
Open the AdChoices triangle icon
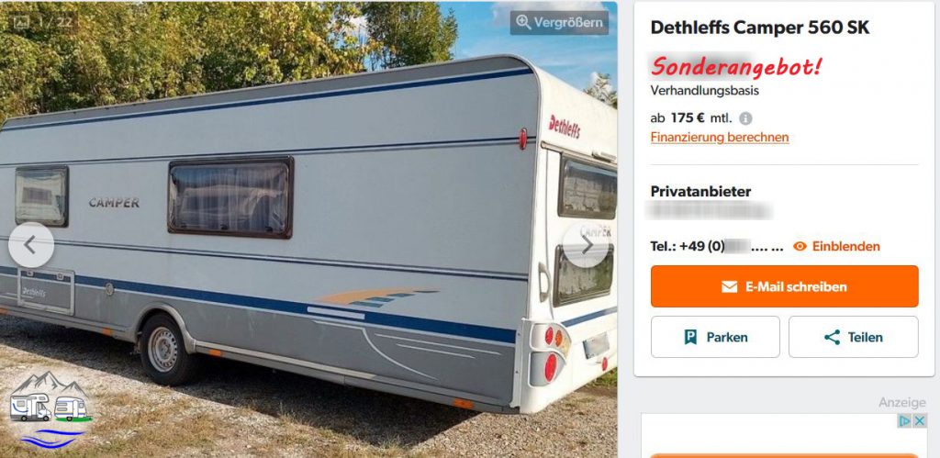coord(905,420)
